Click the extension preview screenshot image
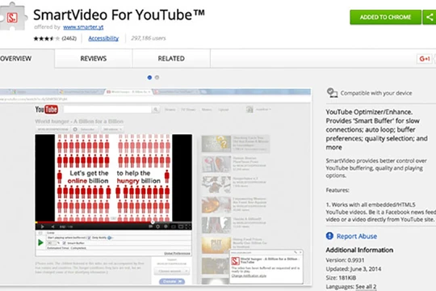Screen dimensions: 436x291 coord(156,187)
